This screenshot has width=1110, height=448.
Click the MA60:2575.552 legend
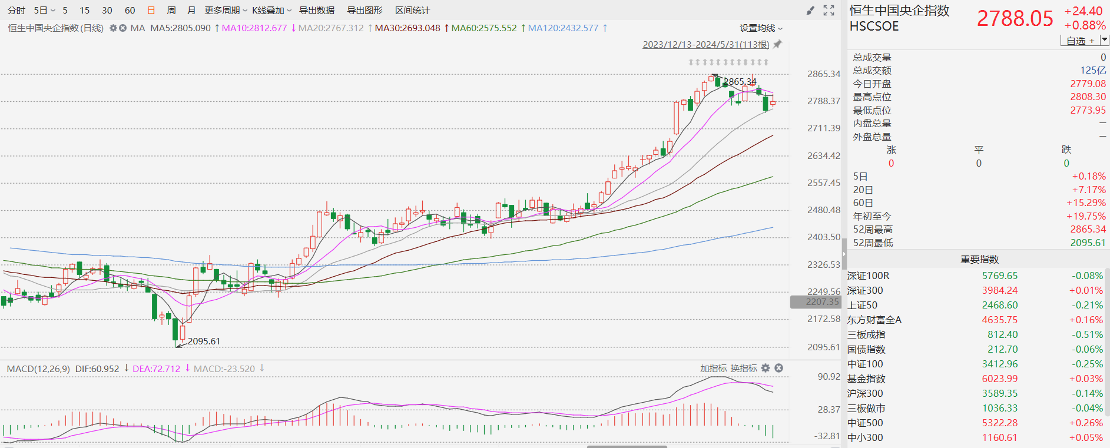[484, 28]
